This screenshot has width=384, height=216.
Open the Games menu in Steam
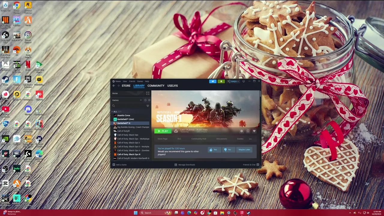click(x=140, y=81)
